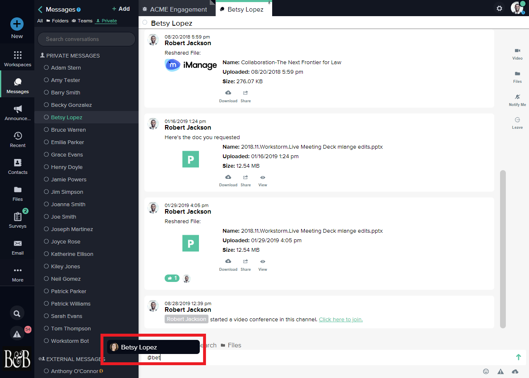Viewport: 529px width, 378px height.
Task: Click the cloud upload icon
Action: 515,371
